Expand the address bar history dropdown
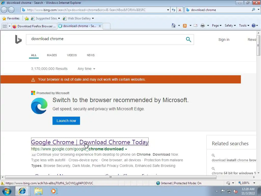 click(x=168, y=10)
